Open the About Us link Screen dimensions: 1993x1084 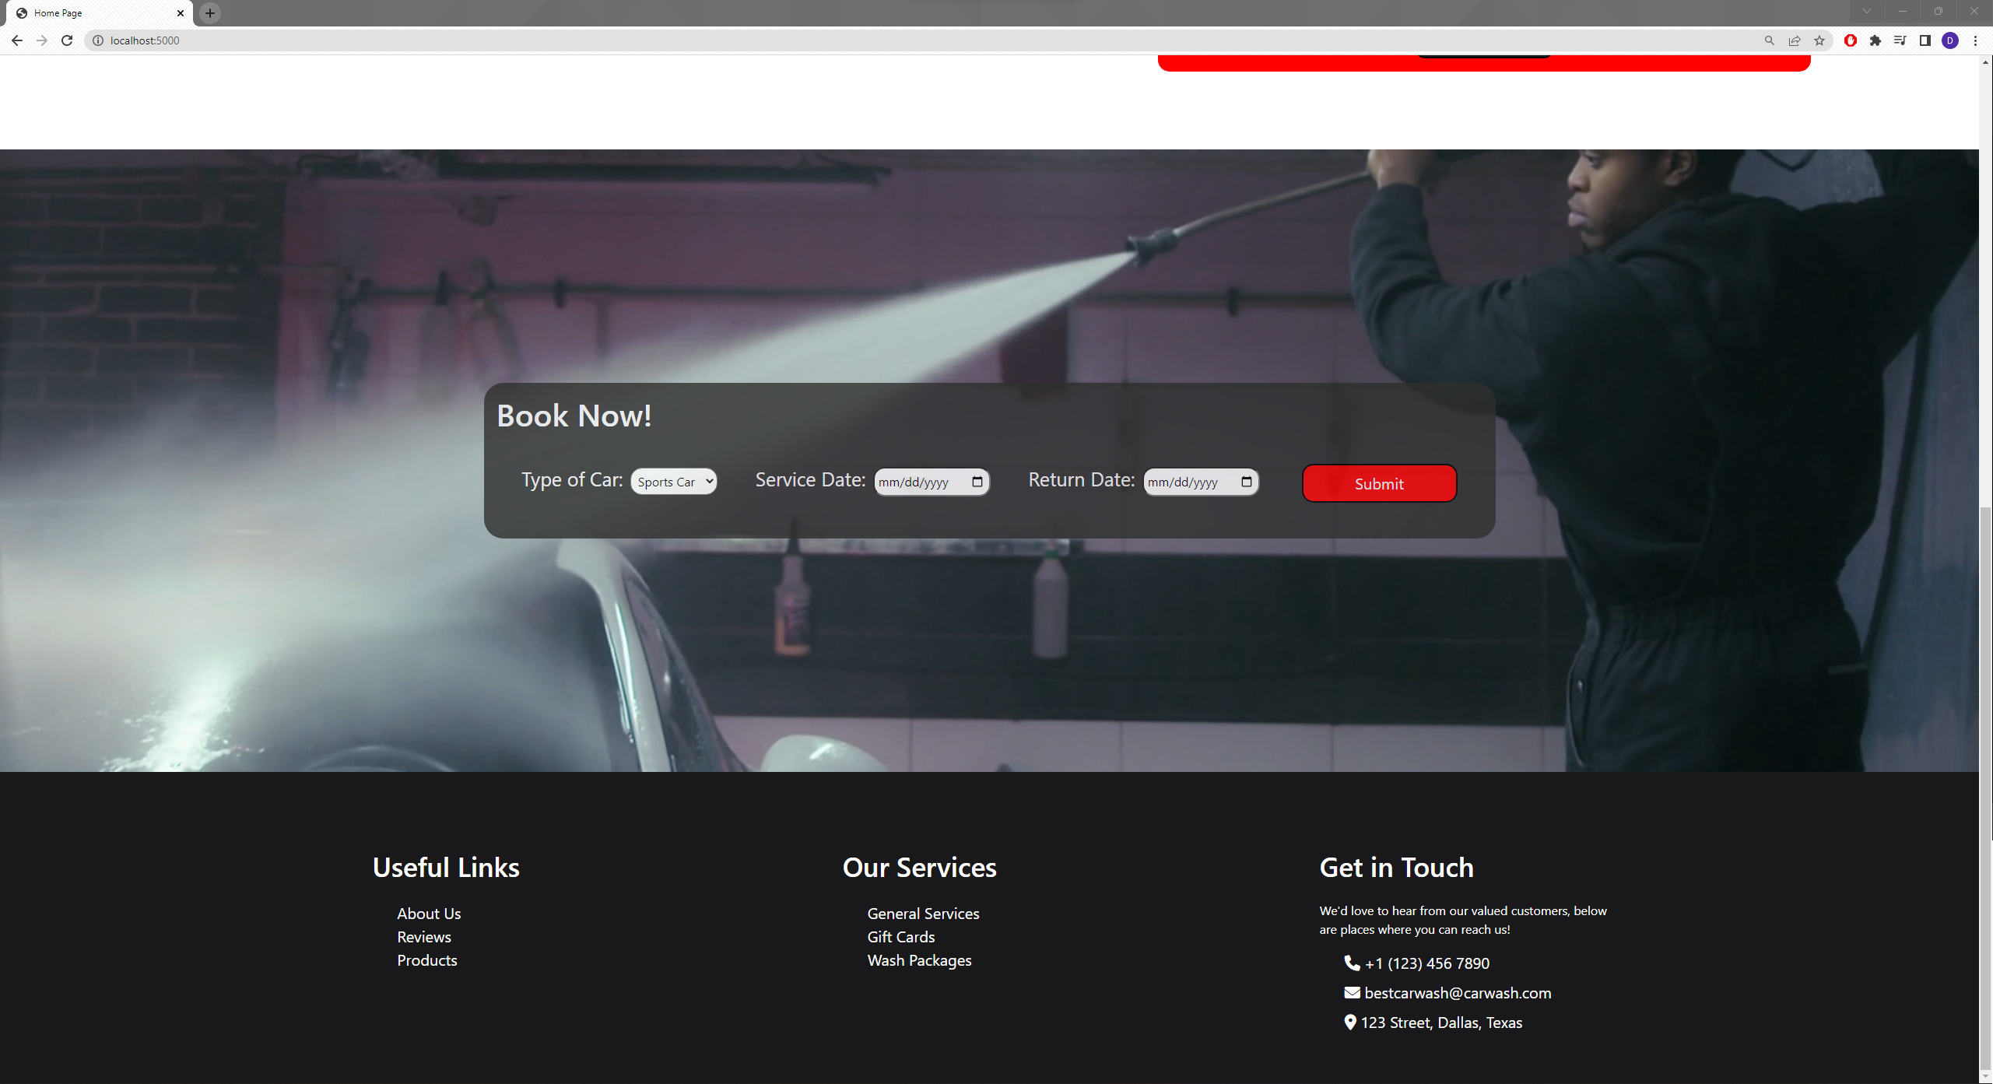point(429,914)
